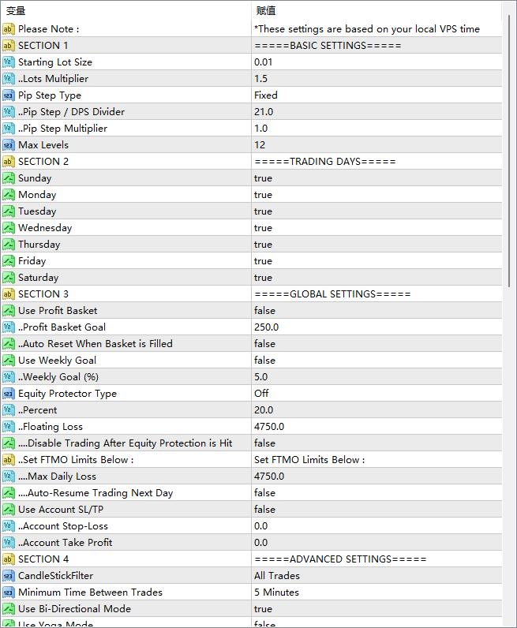Select the Minimum Time Between Trades label

[x=90, y=592]
